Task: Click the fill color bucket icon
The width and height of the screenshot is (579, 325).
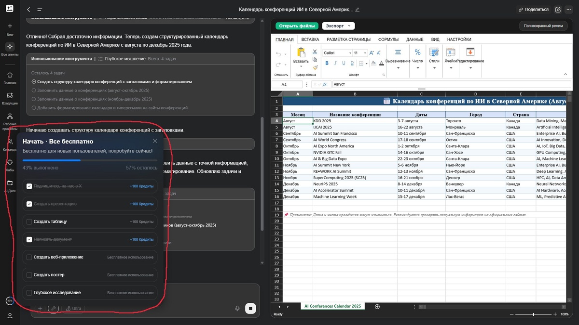Action: 372,63
